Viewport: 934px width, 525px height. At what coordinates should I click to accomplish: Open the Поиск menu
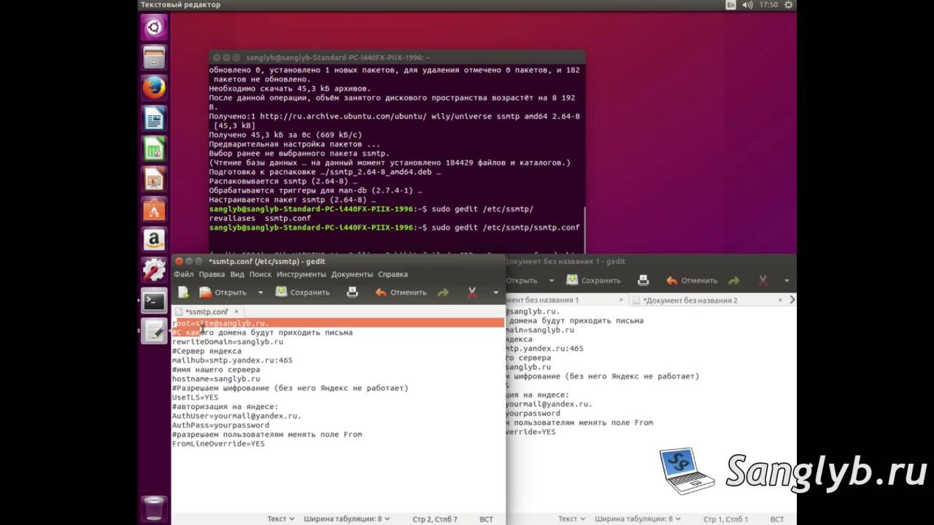point(260,274)
